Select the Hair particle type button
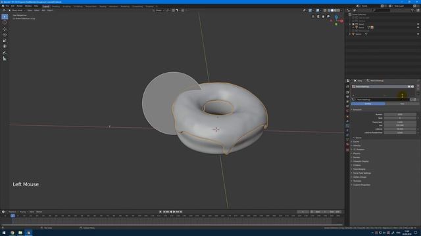 pyautogui.click(x=402, y=104)
